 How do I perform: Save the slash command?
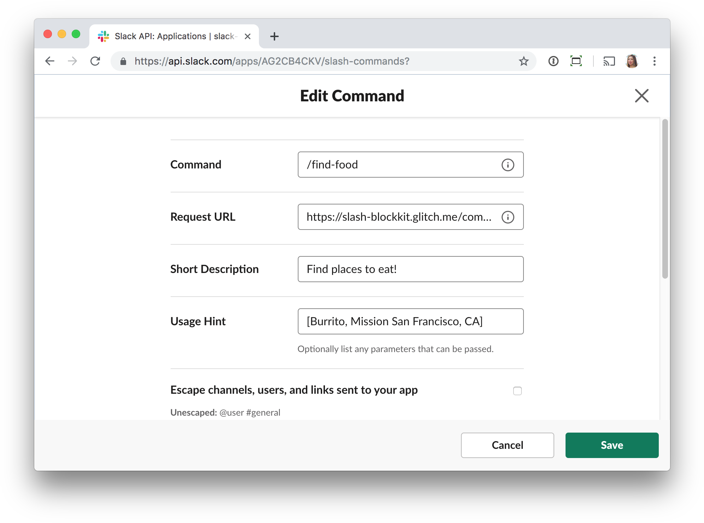611,445
